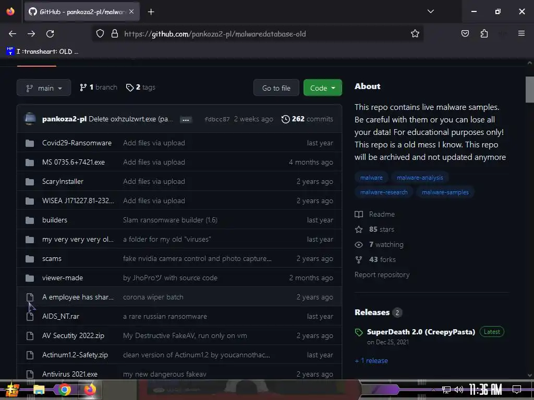Screen dimensions: 534x400
Task: View the 1 branch link
Action: (x=99, y=87)
